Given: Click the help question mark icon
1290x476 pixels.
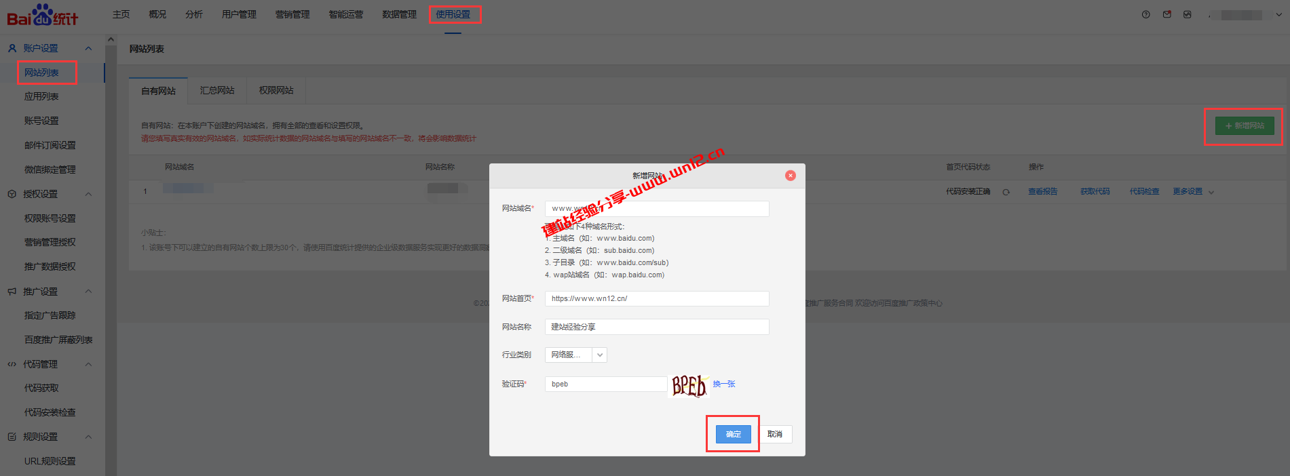Looking at the screenshot, I should click(1146, 14).
